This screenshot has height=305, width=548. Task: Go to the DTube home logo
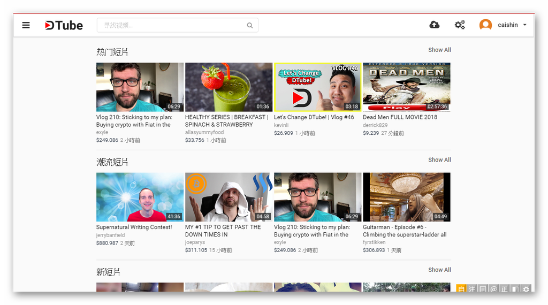coord(64,25)
